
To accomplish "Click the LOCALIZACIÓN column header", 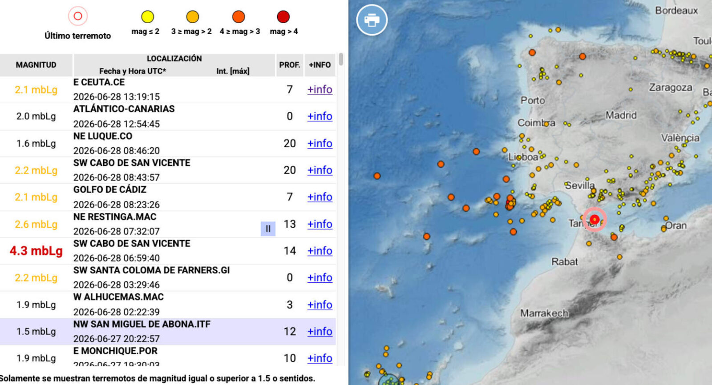I will click(174, 58).
